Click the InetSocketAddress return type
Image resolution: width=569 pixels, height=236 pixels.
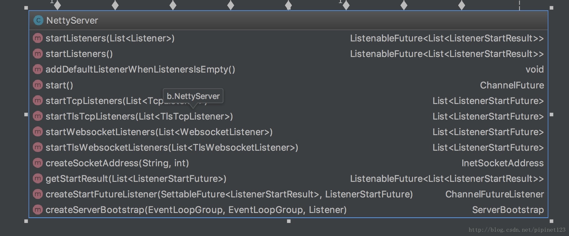click(502, 163)
